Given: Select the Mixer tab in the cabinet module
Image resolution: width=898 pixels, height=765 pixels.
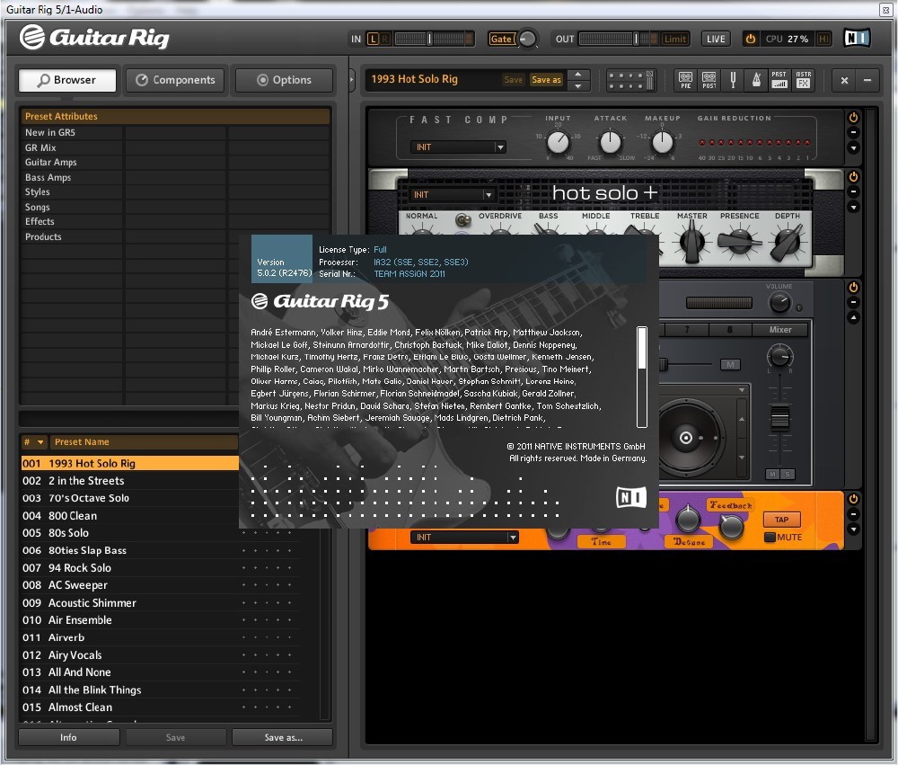Looking at the screenshot, I should pyautogui.click(x=780, y=330).
